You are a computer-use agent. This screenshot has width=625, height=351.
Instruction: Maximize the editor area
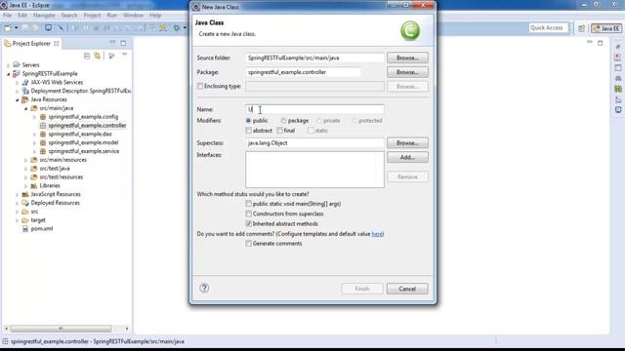(x=601, y=43)
